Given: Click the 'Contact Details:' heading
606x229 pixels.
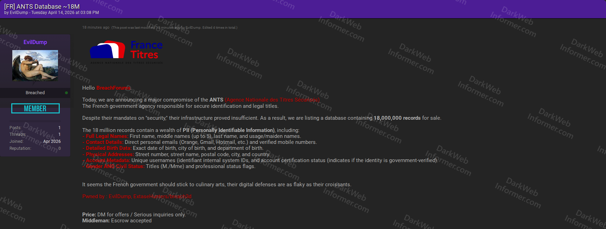Looking at the screenshot, I should tap(103, 142).
